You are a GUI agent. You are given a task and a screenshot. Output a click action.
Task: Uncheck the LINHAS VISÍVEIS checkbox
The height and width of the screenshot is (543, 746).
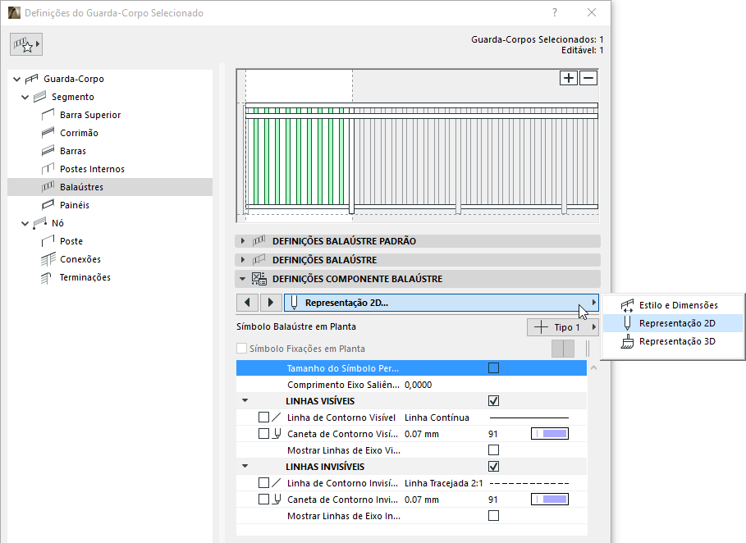pos(494,401)
